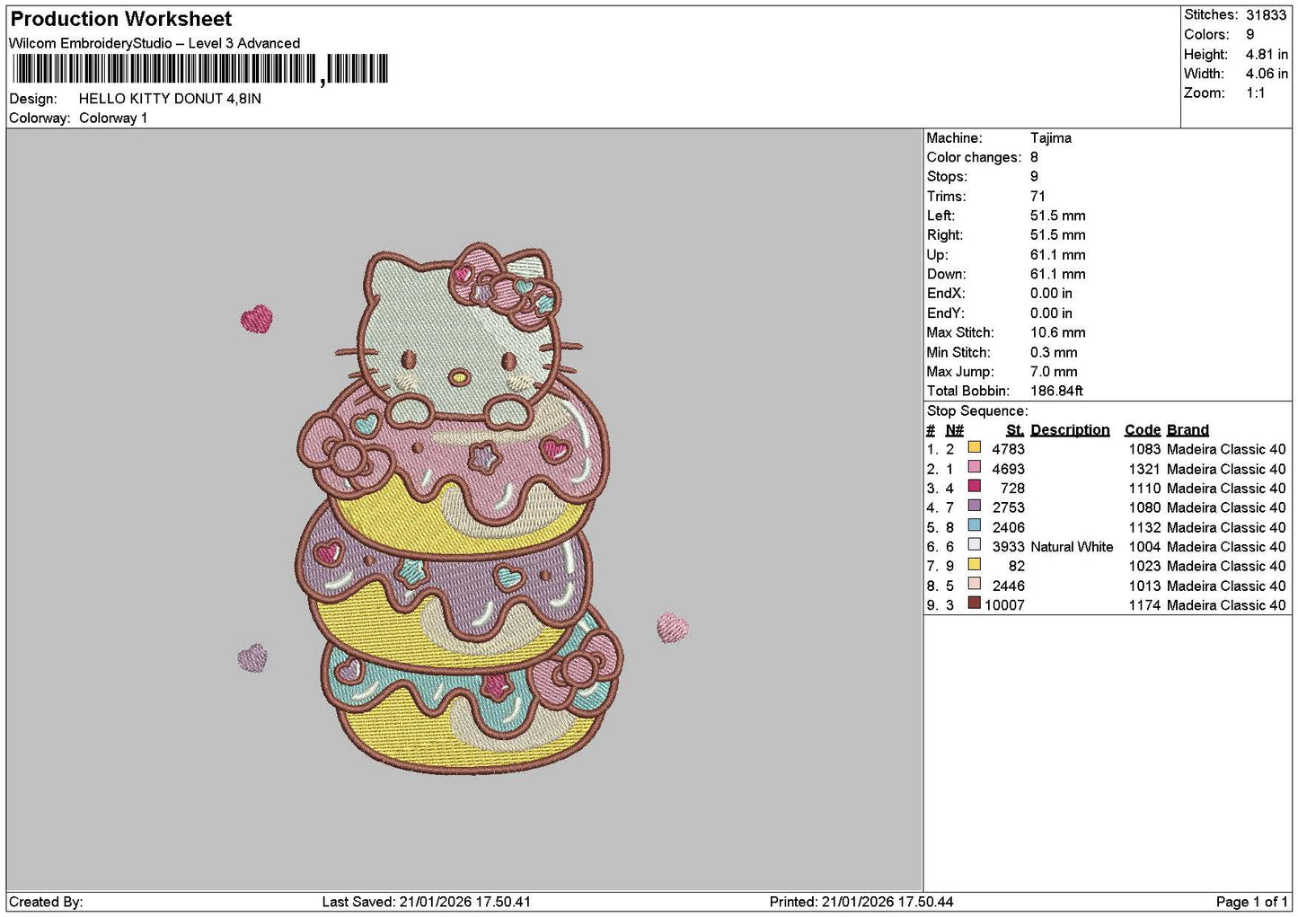Click the 'Natural White' description in stop 6
The height and width of the screenshot is (917, 1298).
[1072, 547]
